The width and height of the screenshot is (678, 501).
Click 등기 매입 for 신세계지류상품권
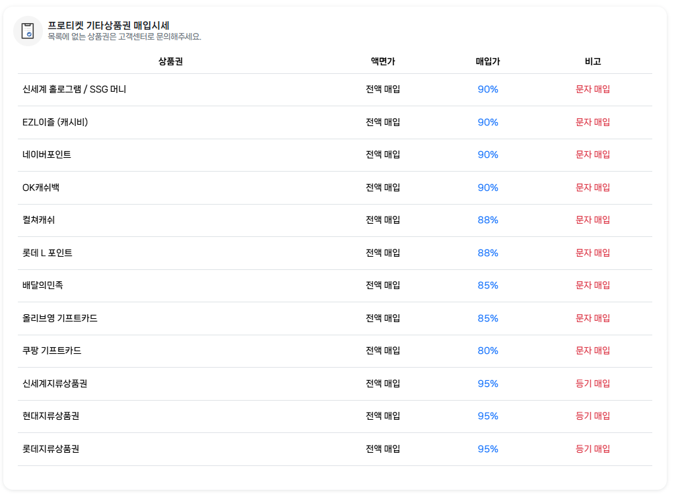click(x=593, y=384)
